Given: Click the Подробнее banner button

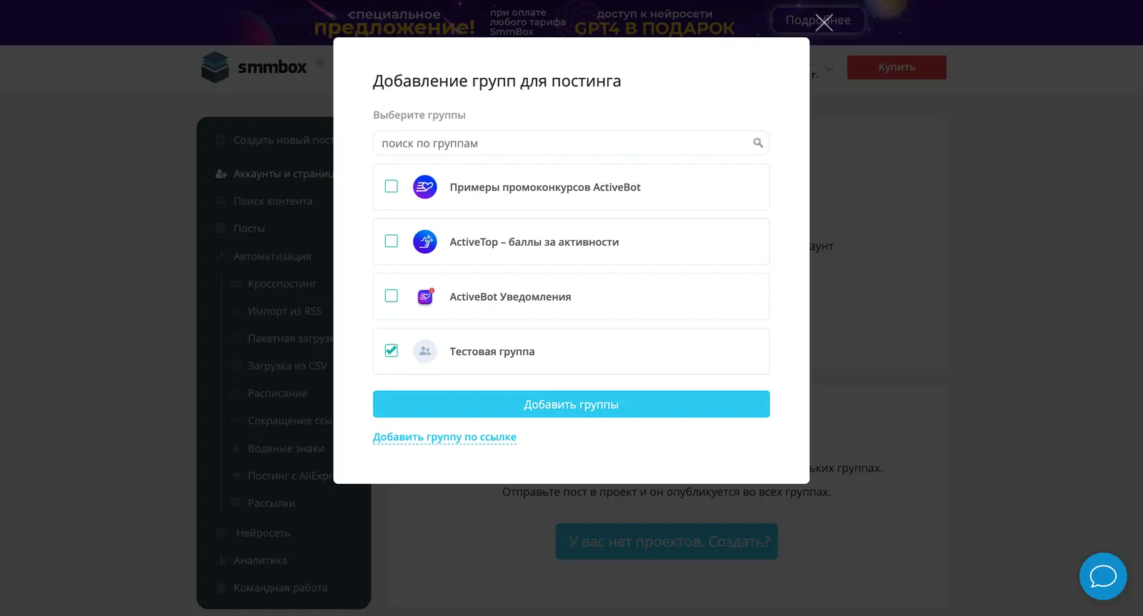Looking at the screenshot, I should click(x=818, y=20).
